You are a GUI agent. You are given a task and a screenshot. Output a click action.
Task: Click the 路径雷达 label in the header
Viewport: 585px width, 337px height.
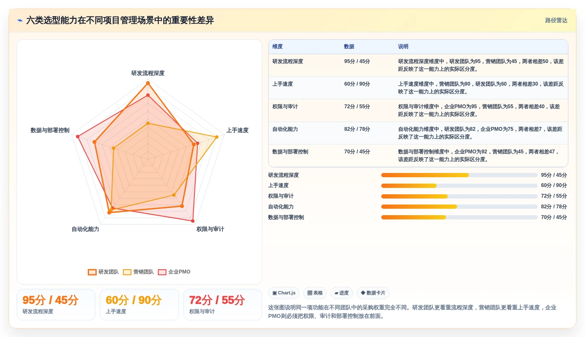coord(556,20)
